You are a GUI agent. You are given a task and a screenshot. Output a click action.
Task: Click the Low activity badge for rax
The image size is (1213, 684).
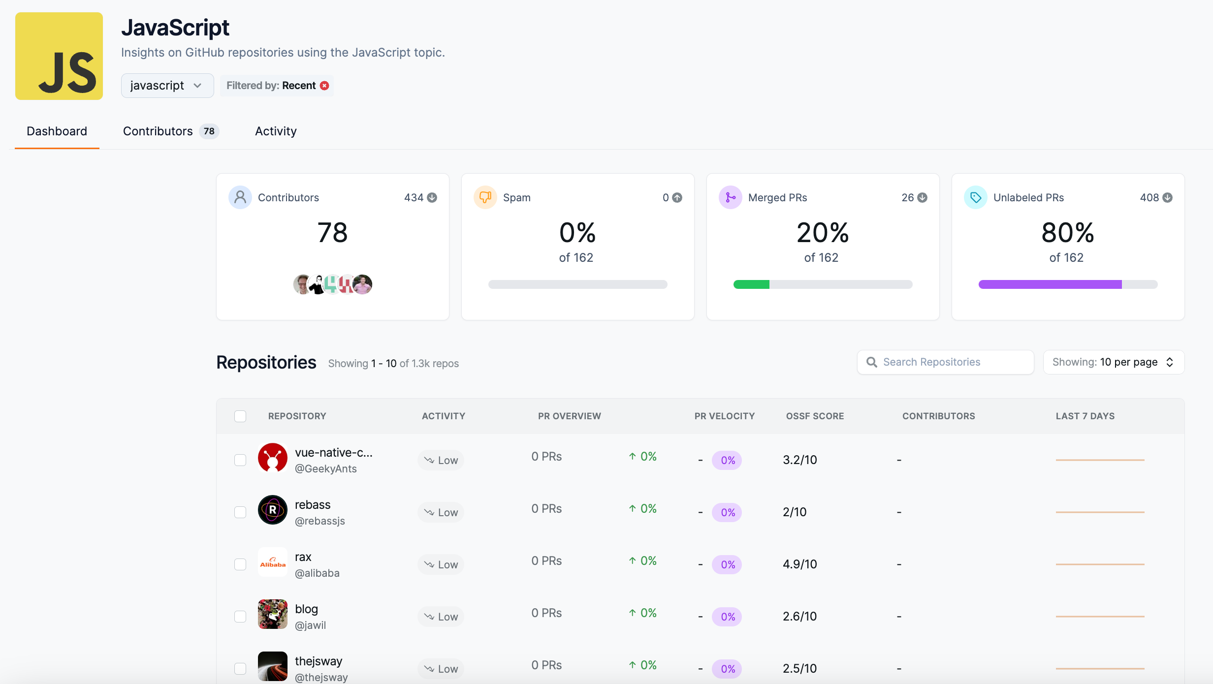pos(441,564)
